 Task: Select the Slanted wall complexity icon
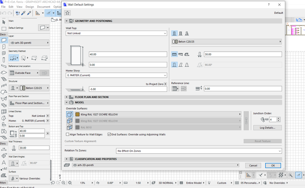pos(181,65)
